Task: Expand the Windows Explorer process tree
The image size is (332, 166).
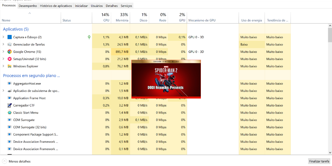Action: coord(3,66)
